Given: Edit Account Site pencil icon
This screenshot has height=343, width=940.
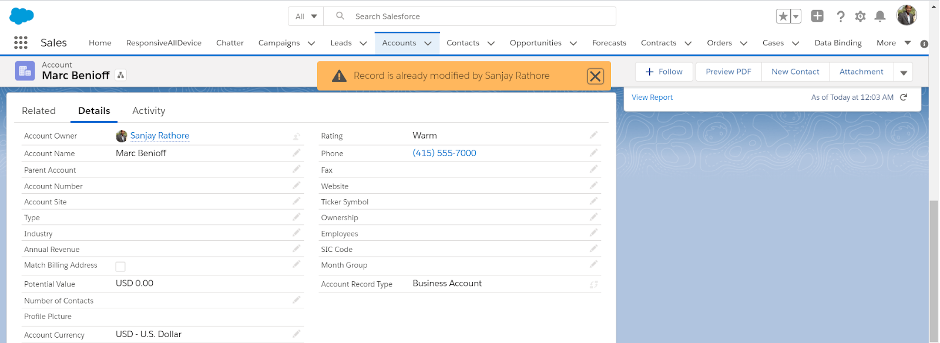Looking at the screenshot, I should coord(297,201).
